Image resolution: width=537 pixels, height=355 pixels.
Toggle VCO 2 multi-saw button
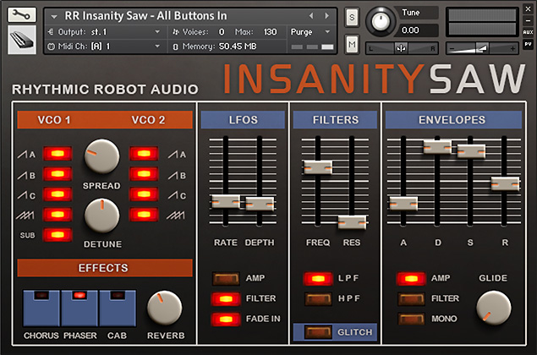(x=144, y=215)
